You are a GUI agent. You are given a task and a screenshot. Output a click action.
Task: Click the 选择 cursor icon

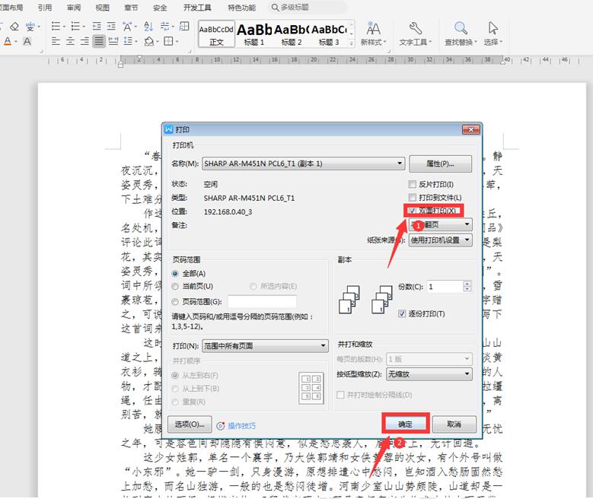tap(492, 30)
